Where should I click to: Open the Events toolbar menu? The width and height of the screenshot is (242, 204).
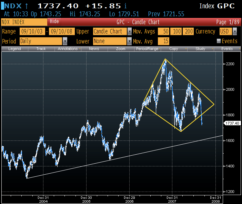(227, 49)
